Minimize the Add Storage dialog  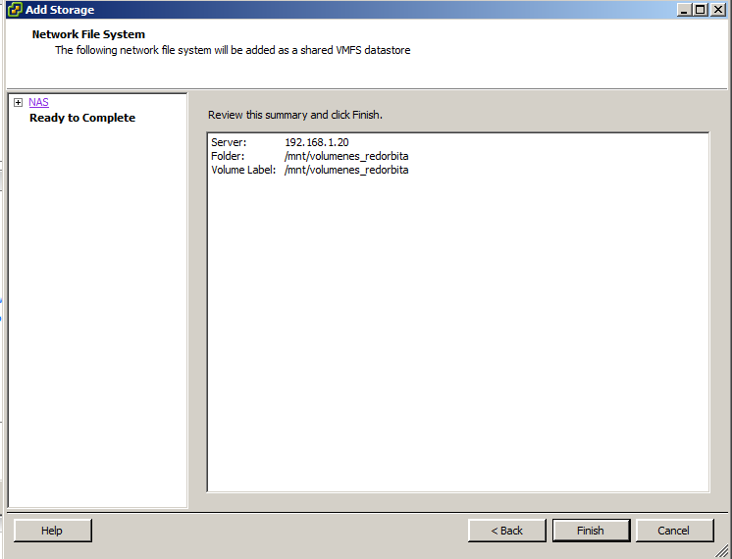pos(683,10)
